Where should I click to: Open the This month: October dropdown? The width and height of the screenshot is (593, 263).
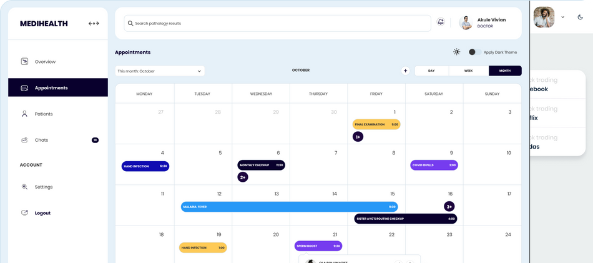(160, 71)
